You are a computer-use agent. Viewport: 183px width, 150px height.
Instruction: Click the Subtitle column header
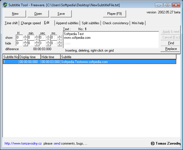(118, 57)
